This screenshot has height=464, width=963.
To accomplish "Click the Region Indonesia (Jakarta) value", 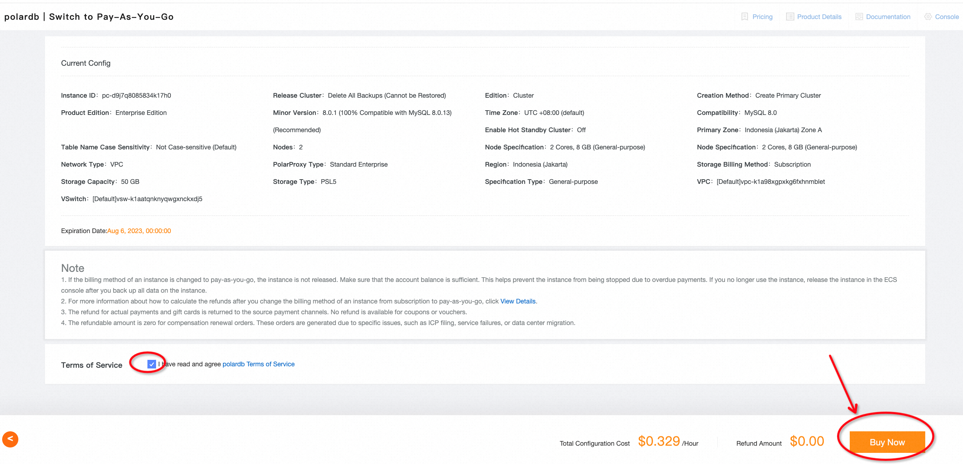I will 540,164.
